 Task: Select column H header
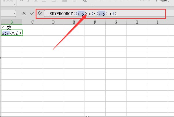pyautogui.click(x=137, y=22)
